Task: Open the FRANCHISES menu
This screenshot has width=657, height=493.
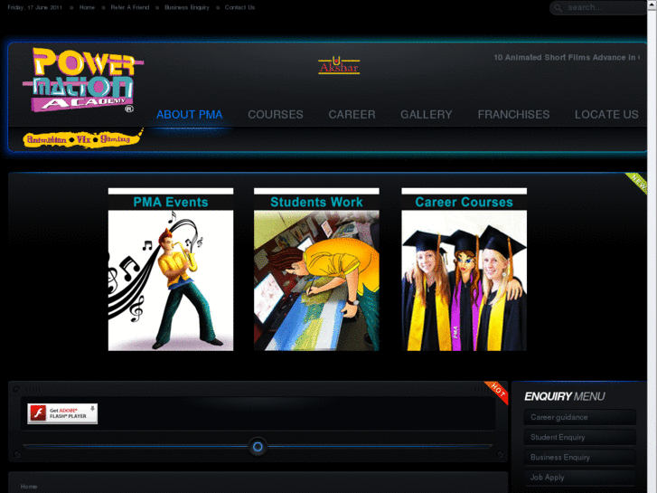Action: (x=513, y=115)
